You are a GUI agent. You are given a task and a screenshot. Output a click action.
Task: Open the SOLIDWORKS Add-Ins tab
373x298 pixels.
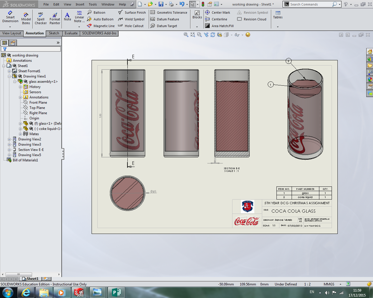coord(99,33)
